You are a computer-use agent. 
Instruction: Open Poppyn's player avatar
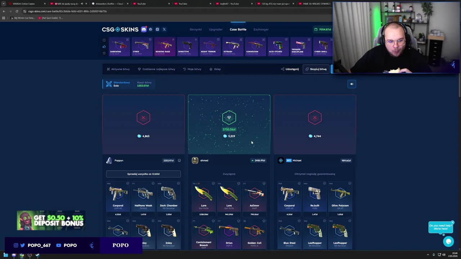(109, 160)
